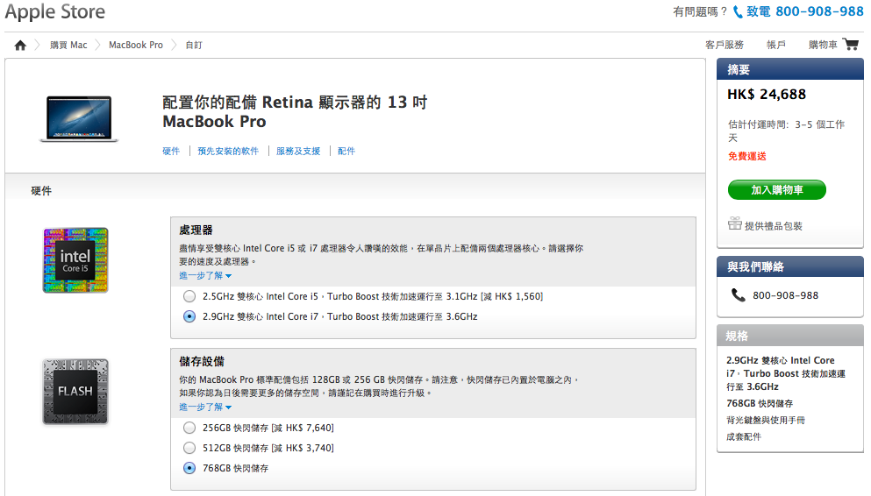
Task: Select the 2.5GHz Intel Core i5 processor option
Action: point(189,296)
